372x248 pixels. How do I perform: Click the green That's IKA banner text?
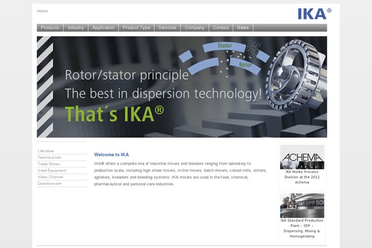(114, 114)
